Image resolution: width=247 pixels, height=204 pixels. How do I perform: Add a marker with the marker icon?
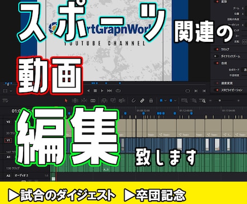pos(171,100)
